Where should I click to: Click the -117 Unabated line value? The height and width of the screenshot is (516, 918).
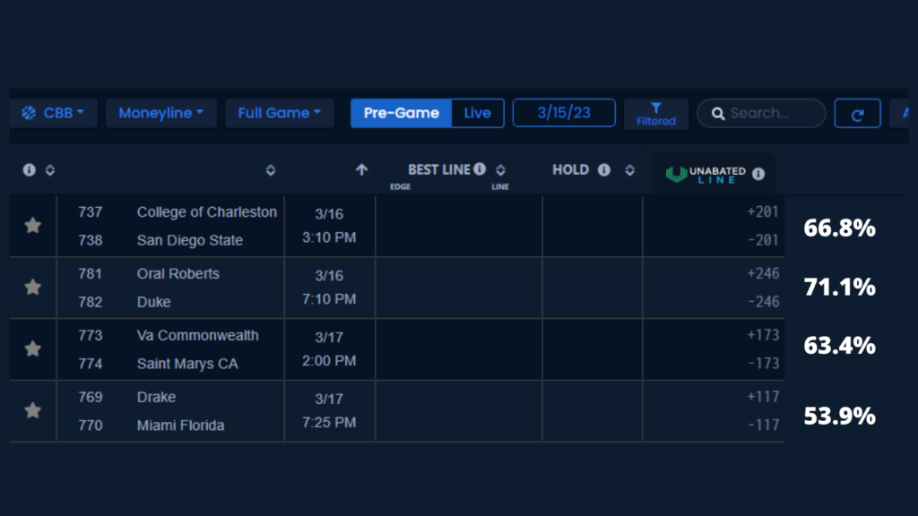tap(763, 425)
